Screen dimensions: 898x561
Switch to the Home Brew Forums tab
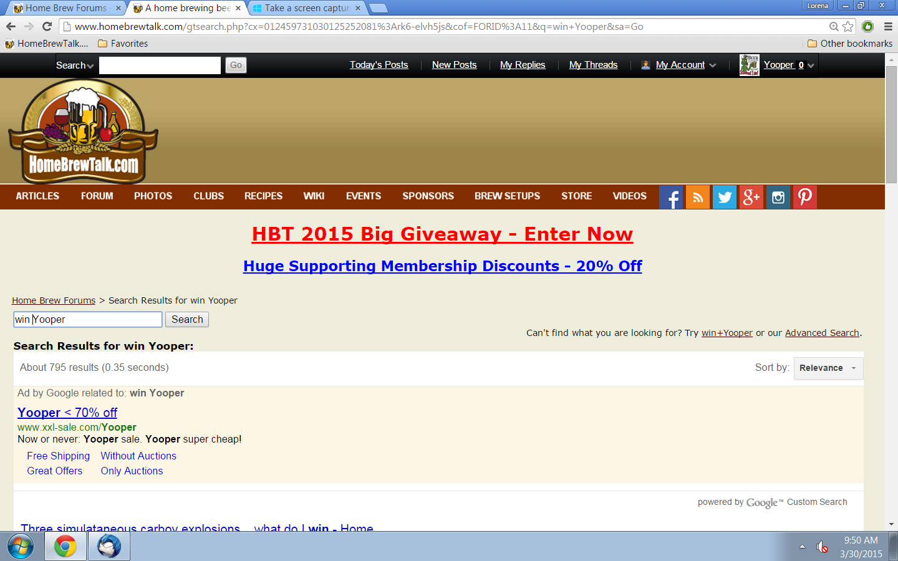67,8
